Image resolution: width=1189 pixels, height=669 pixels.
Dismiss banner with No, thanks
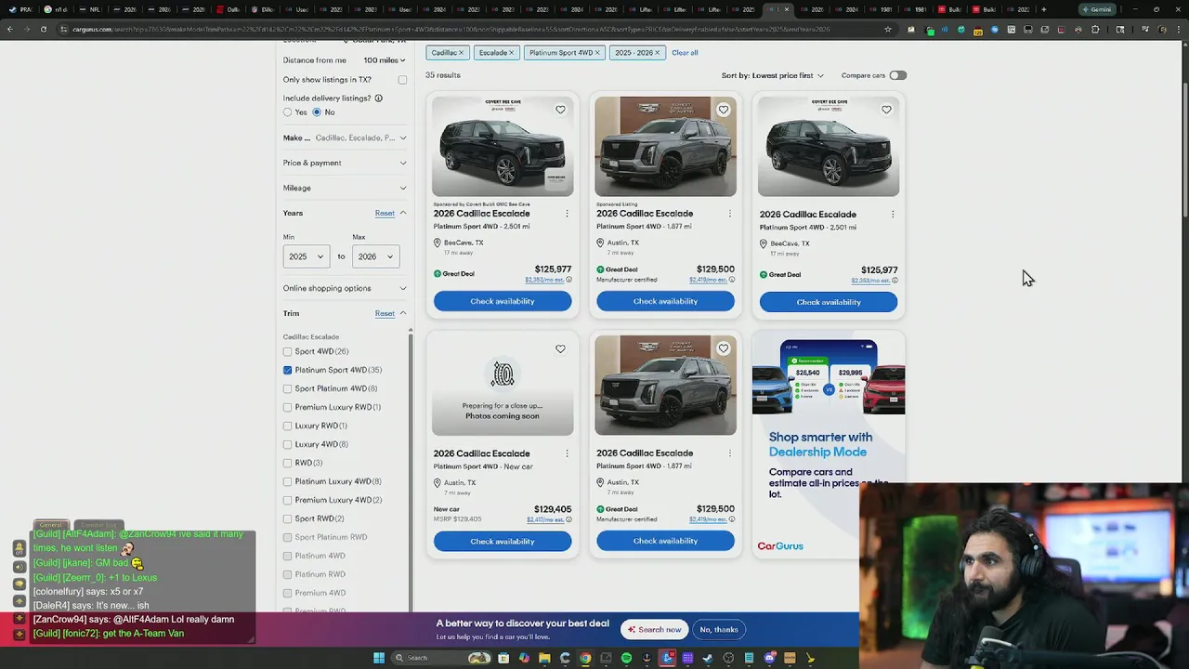point(719,629)
